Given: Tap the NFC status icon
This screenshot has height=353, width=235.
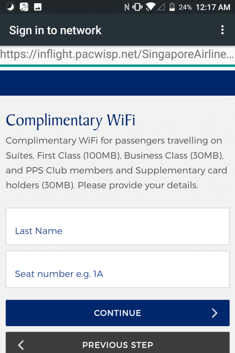Looking at the screenshot, I should point(127,7).
